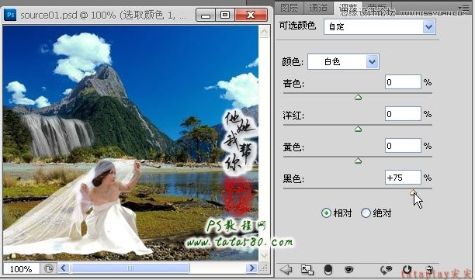Click the vertical scrollbar up arrow
Screen dimensions: 475x280
(264, 32)
